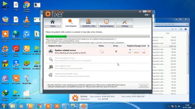Open the flag language selector dropdown
195x109 pixels.
(x=140, y=12)
